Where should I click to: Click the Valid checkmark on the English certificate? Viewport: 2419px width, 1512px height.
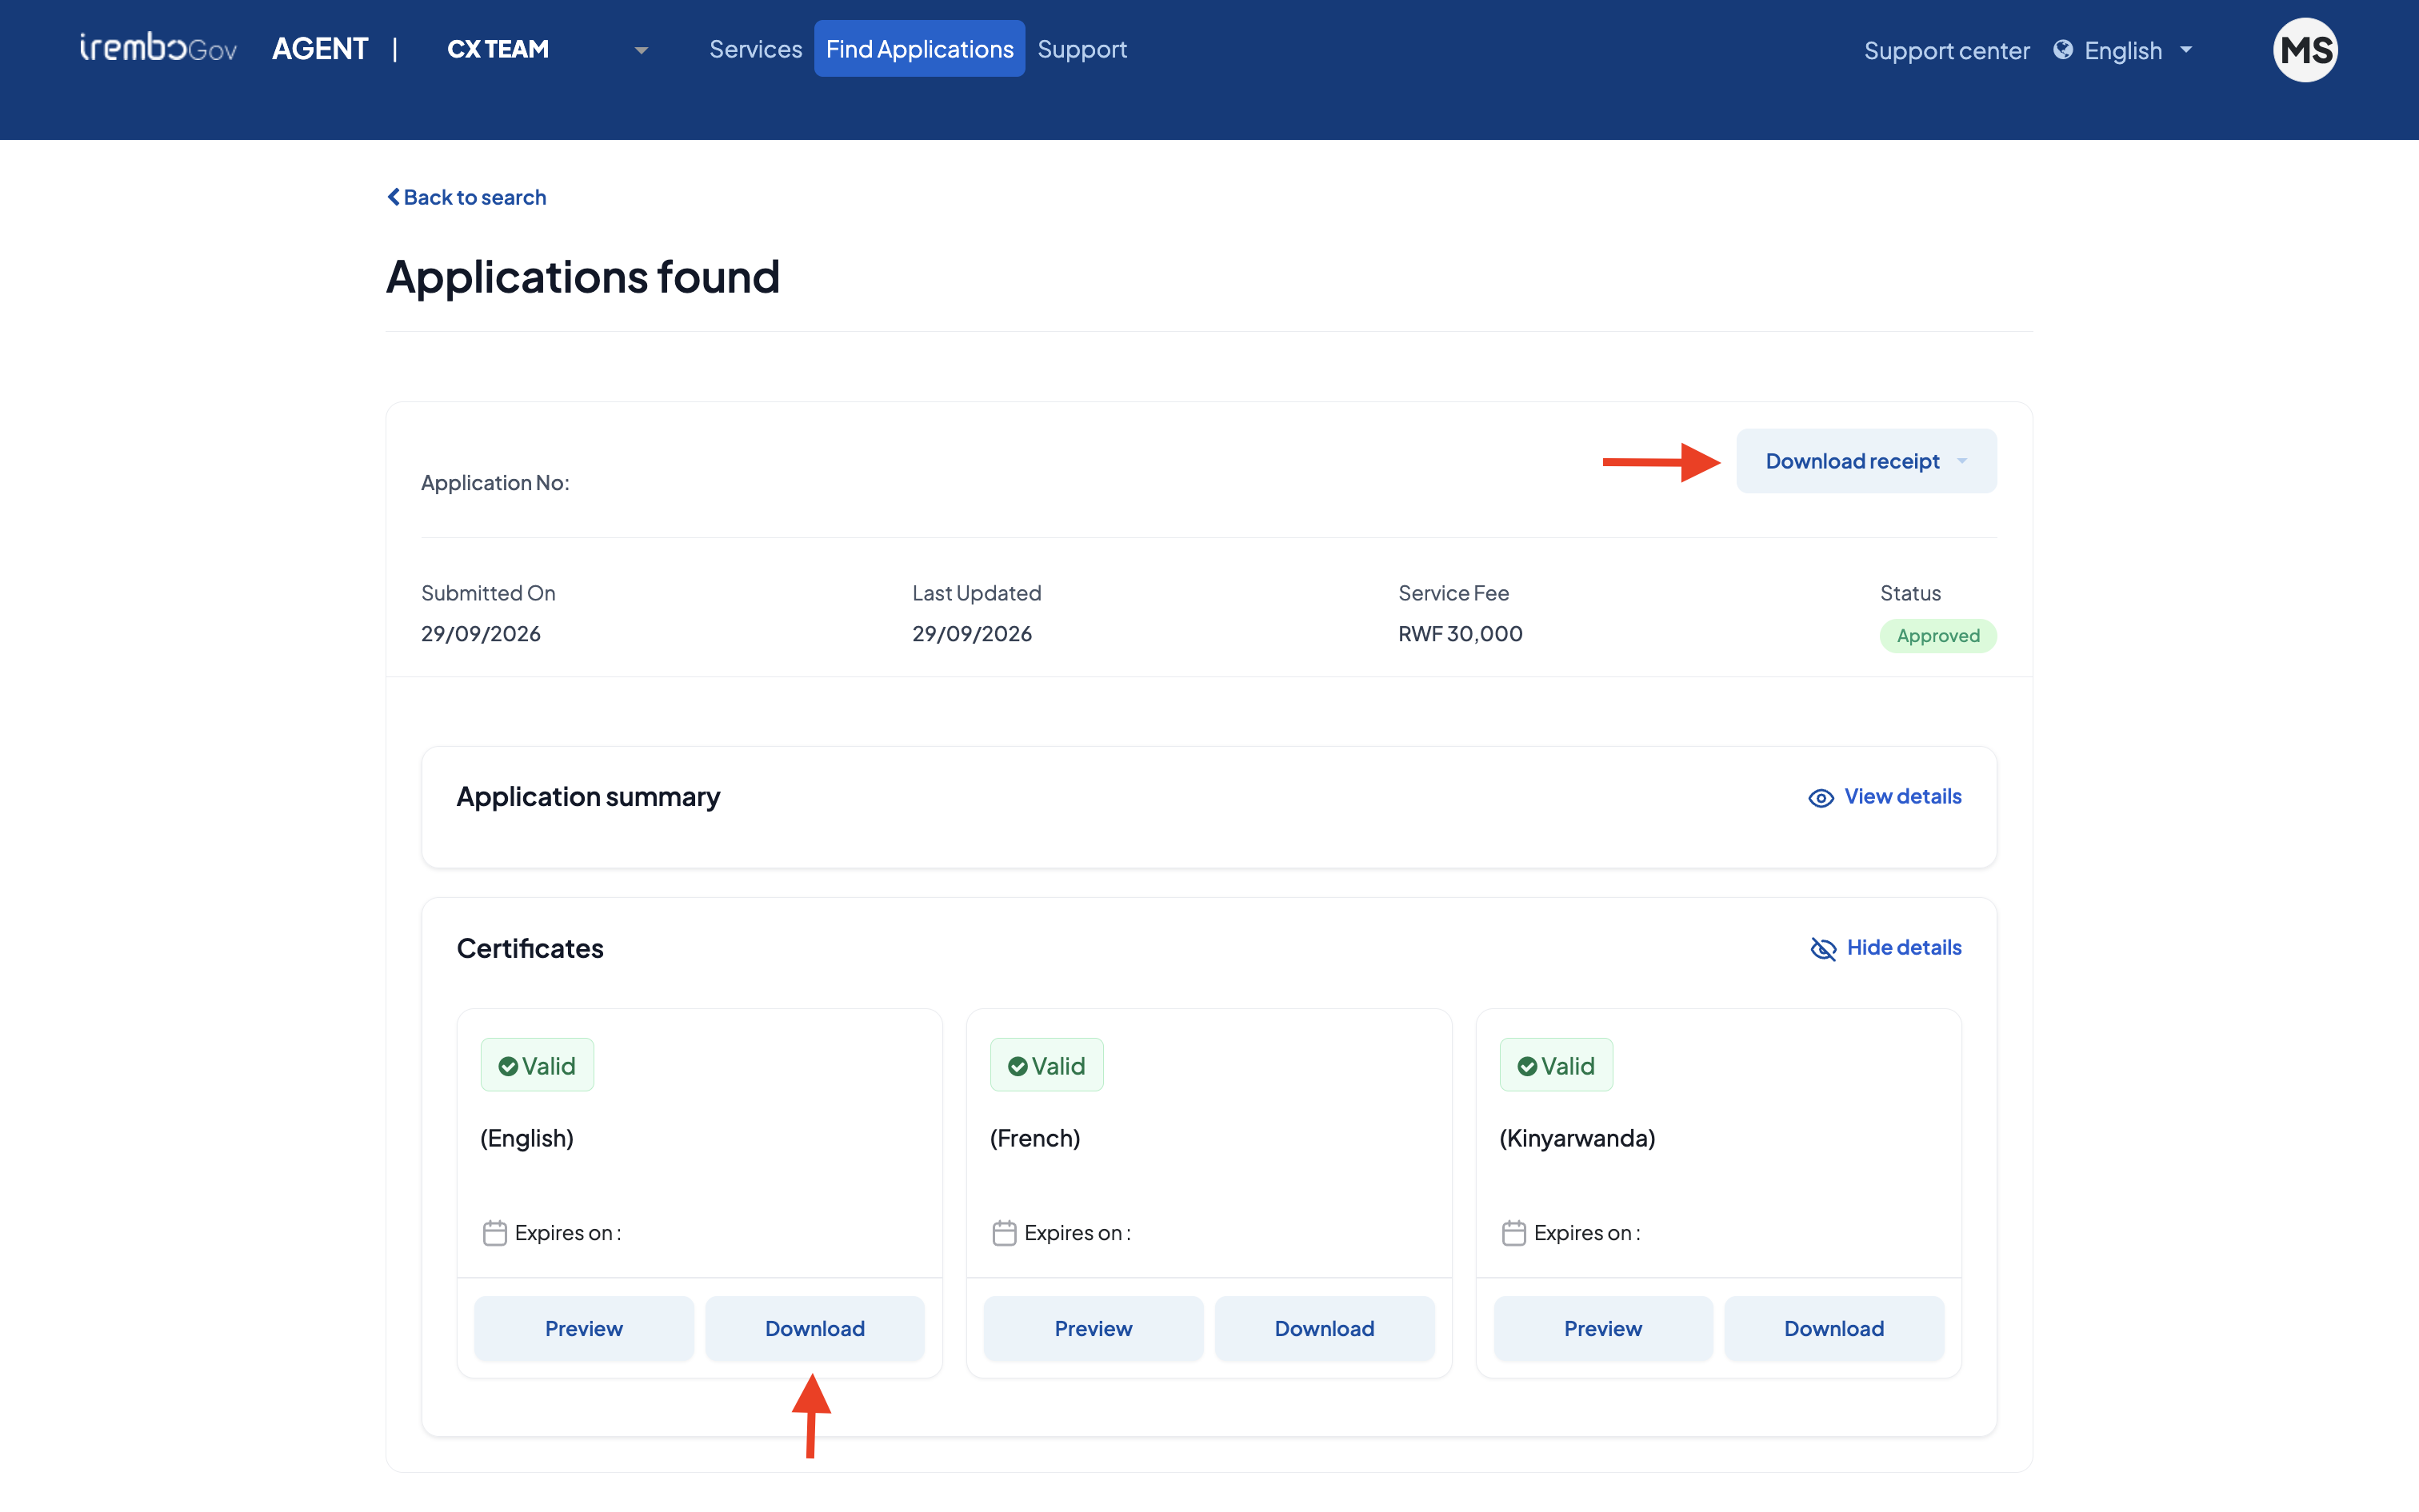[x=508, y=1066]
